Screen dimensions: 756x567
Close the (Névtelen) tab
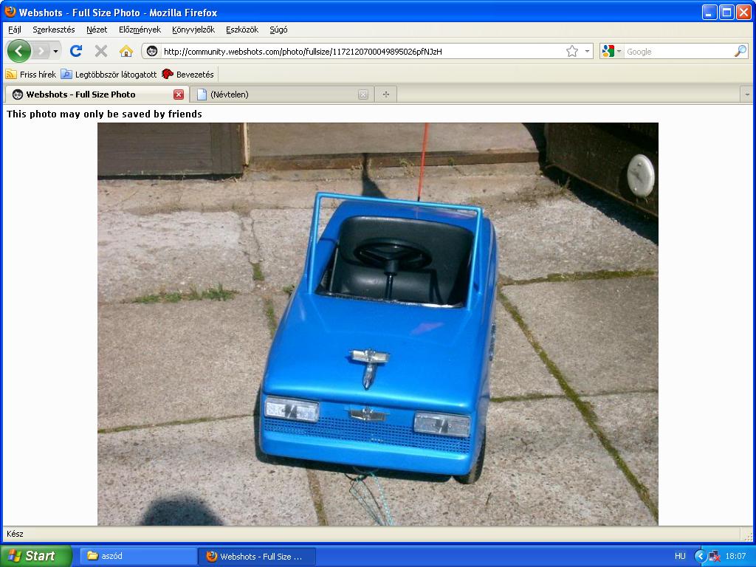tap(363, 94)
